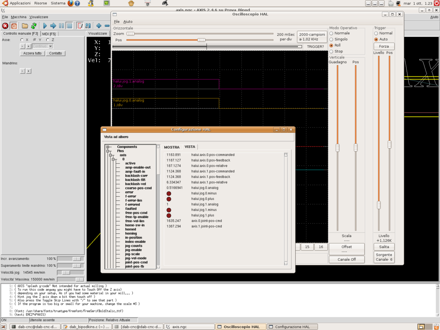The image size is (440, 330).
Task: Pause program execution in AXIS toolbar
Action: click(x=61, y=26)
